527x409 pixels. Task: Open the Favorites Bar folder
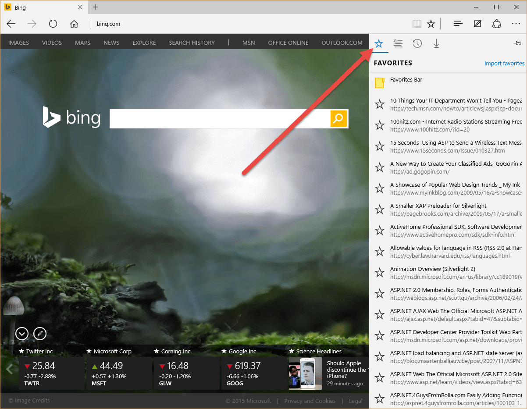coord(448,83)
